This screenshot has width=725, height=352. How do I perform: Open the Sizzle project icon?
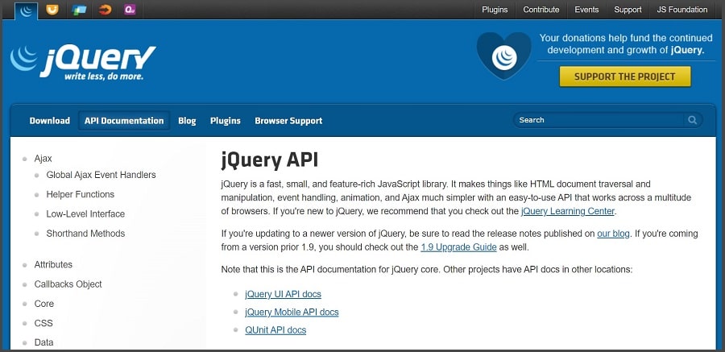(105, 10)
